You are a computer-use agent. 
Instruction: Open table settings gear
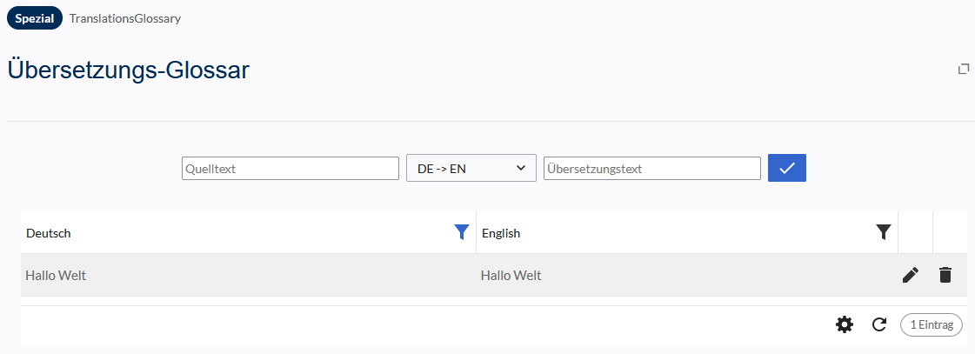coord(844,324)
